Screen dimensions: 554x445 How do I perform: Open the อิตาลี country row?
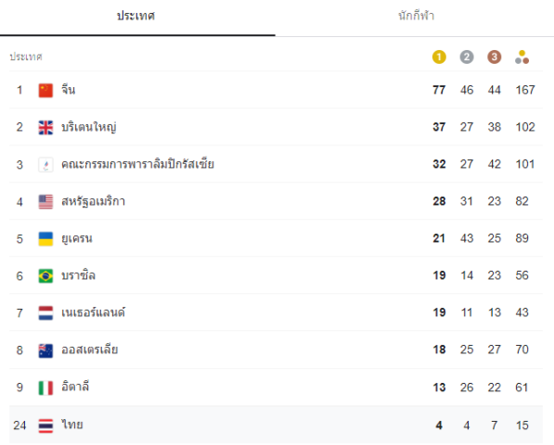276,388
